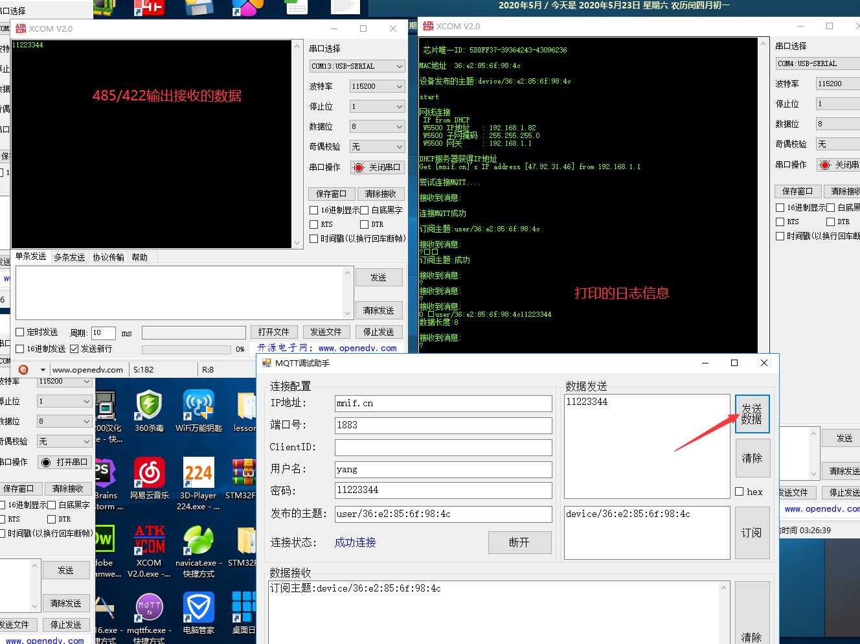
Task: Toggle 16进制显示 in COM13 XCOM window
Action: pyautogui.click(x=314, y=210)
